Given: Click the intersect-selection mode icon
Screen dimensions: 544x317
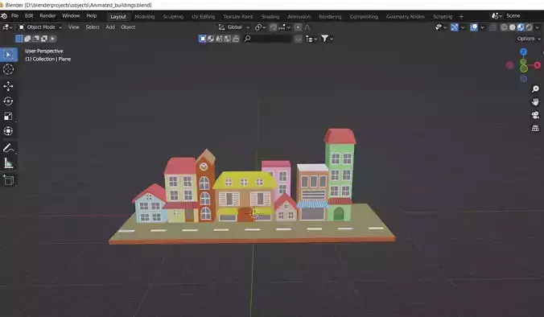Looking at the screenshot, I should coord(52,39).
